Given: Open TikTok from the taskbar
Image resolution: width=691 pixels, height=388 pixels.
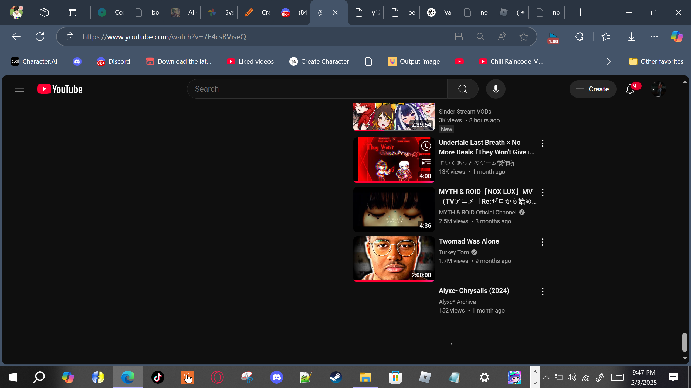Looking at the screenshot, I should [x=158, y=377].
